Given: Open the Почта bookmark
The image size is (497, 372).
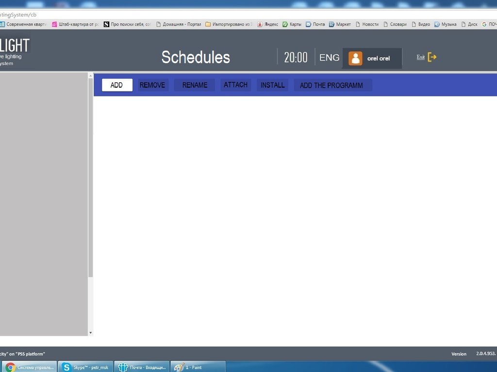Looking at the screenshot, I should pyautogui.click(x=315, y=24).
